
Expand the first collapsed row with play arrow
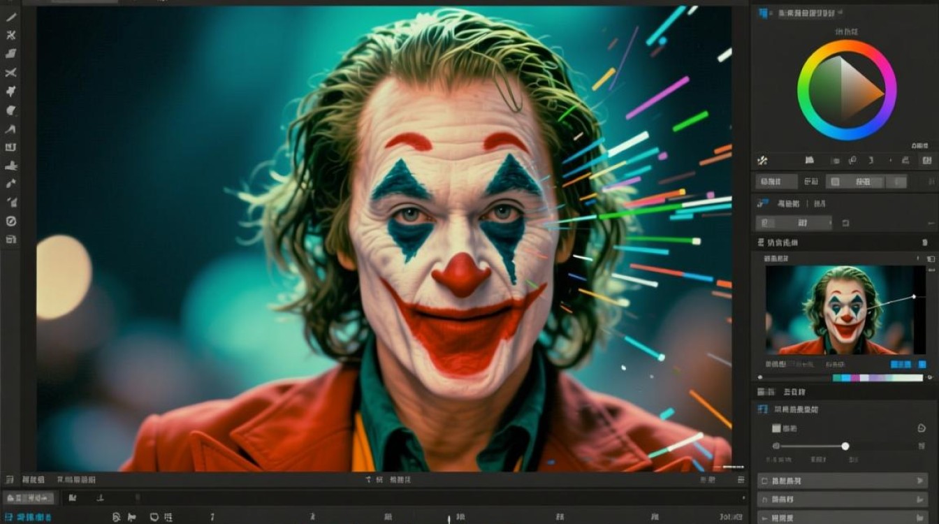[x=842, y=481]
